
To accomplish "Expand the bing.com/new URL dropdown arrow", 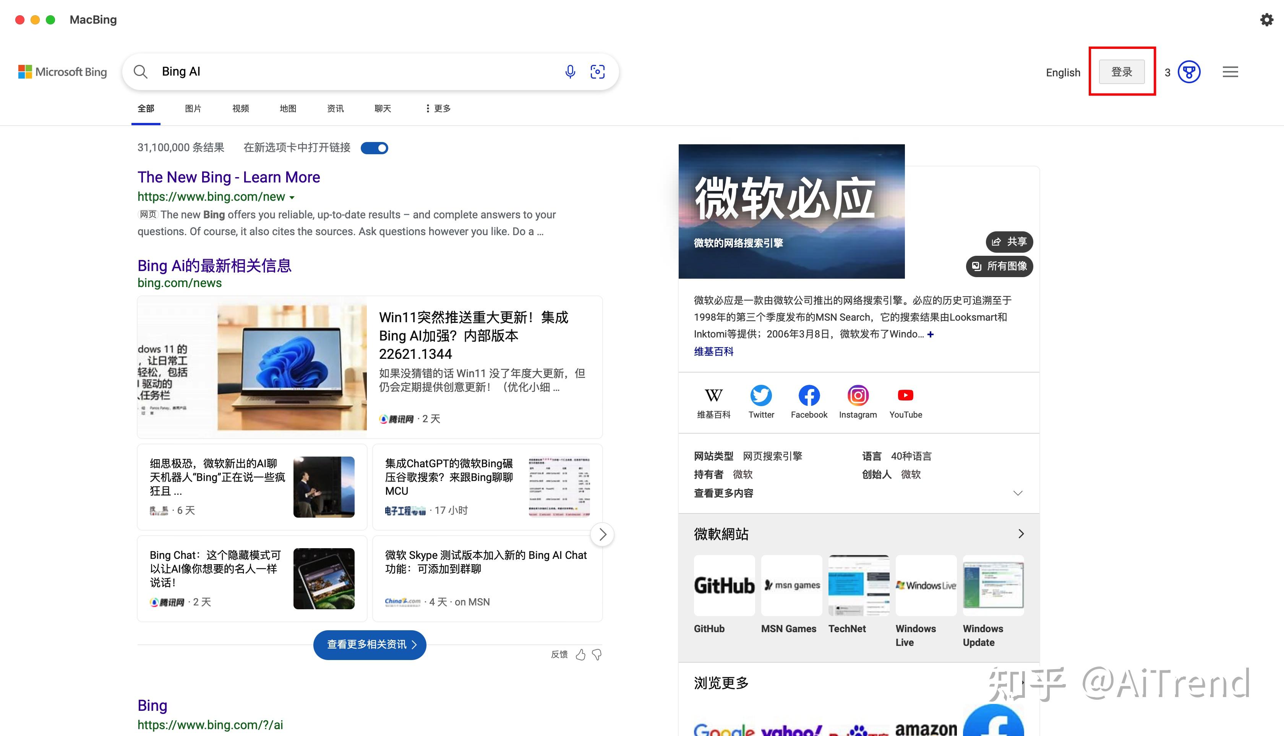I will coord(293,197).
